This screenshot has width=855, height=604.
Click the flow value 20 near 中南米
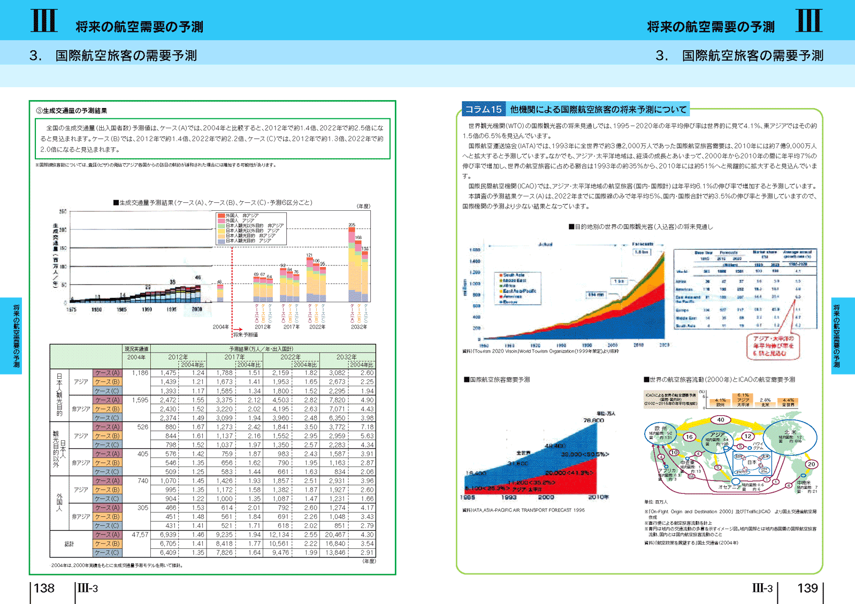click(811, 464)
